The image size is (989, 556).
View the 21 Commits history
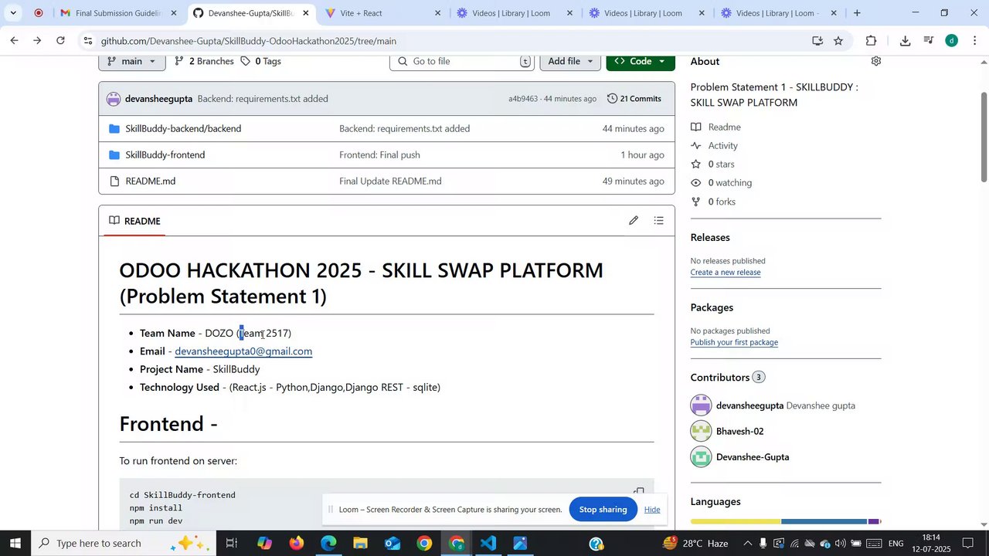tap(634, 99)
